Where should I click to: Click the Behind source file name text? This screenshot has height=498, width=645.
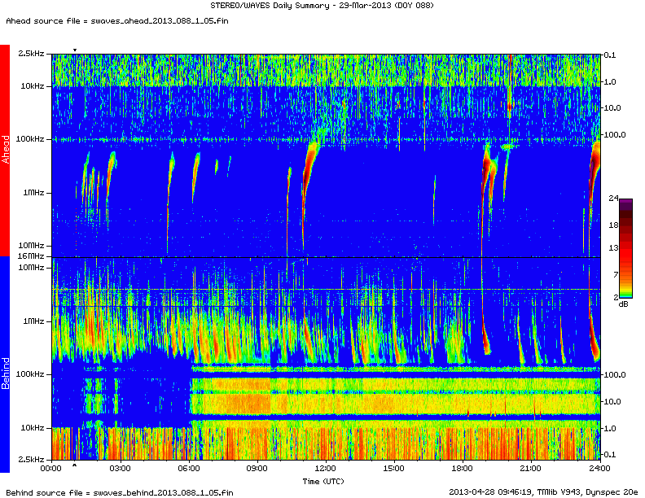coord(118,492)
